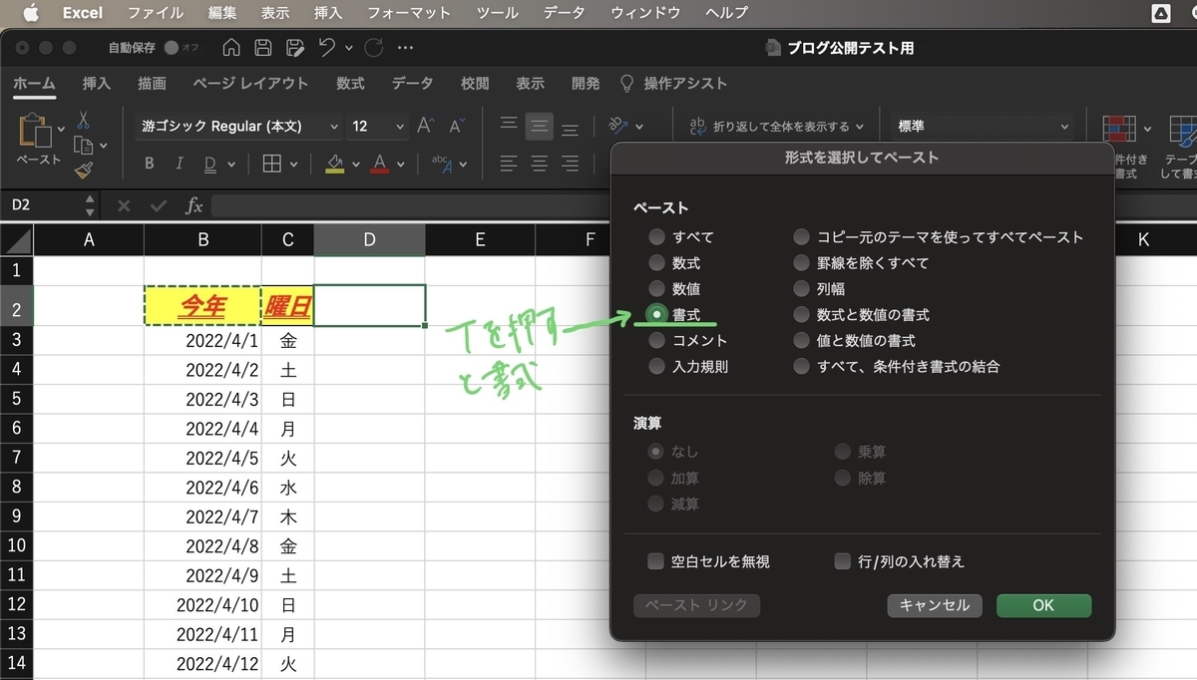Expand the paste options arrow beside clipboard
This screenshot has width=1197, height=680.
click(x=61, y=129)
